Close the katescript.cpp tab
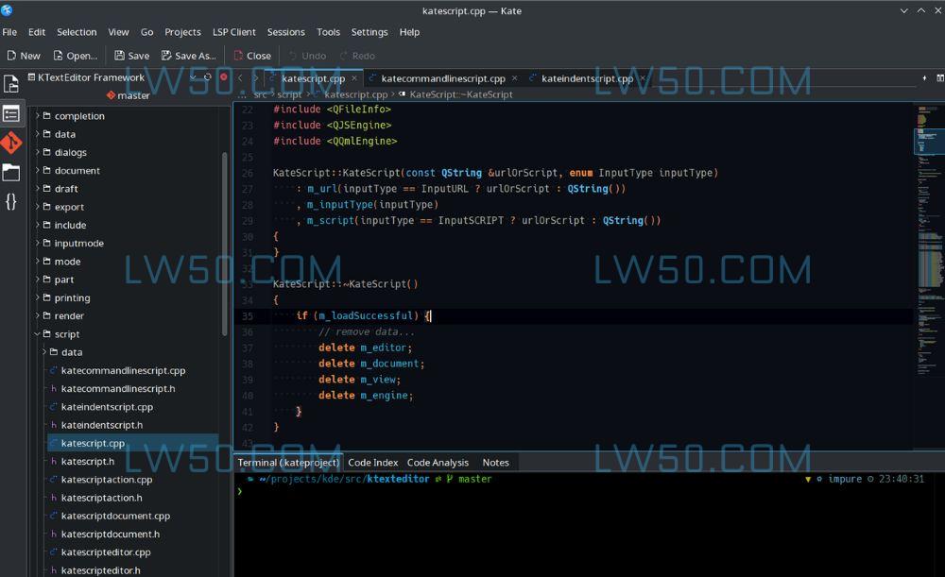This screenshot has height=577, width=945. coord(354,79)
